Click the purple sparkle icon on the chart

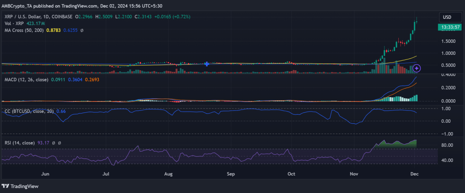click(417, 68)
